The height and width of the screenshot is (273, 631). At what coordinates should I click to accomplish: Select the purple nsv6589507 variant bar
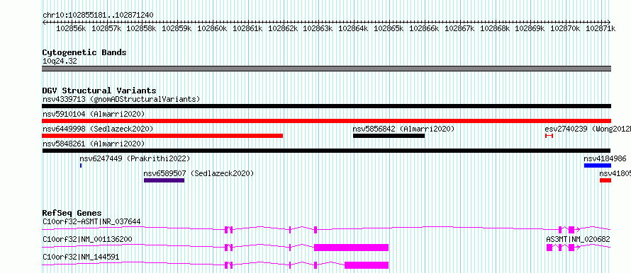click(164, 180)
